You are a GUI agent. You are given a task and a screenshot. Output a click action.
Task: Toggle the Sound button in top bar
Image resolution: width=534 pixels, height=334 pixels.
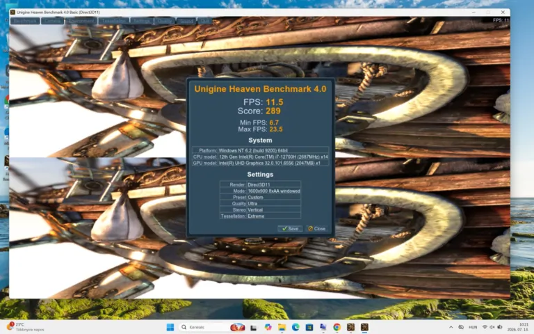(x=186, y=21)
